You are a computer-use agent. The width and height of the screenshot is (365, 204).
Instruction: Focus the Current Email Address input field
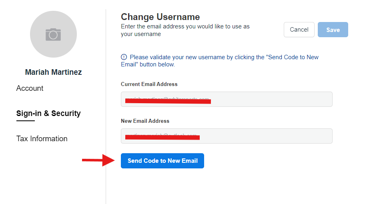(x=227, y=99)
